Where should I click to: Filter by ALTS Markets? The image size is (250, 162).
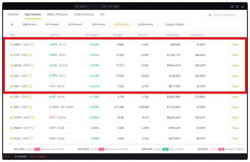(x=75, y=25)
